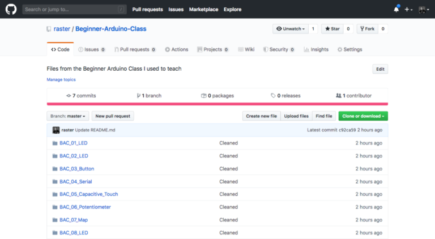Open the user profile avatar menu
The image size is (435, 239).
click(x=424, y=10)
